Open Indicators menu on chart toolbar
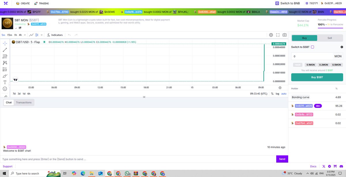 54,35
